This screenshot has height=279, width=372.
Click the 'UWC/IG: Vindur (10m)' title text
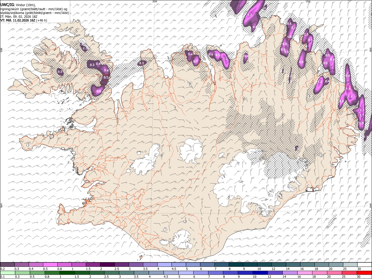(18, 5)
